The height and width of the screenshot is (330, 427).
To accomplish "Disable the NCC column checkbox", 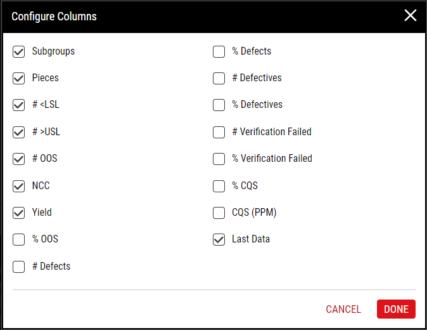I will click(18, 187).
